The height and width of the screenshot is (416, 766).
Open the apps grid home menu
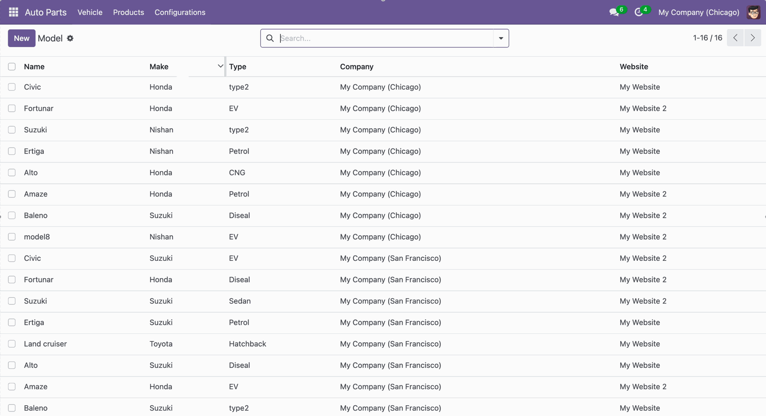(14, 12)
